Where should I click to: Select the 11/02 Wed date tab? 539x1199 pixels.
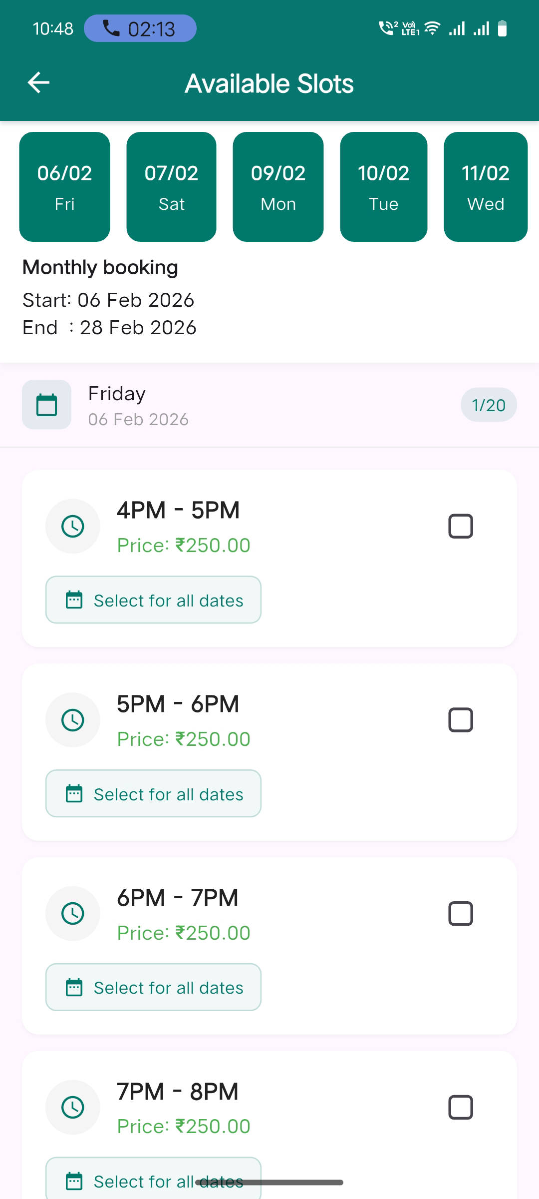click(486, 187)
